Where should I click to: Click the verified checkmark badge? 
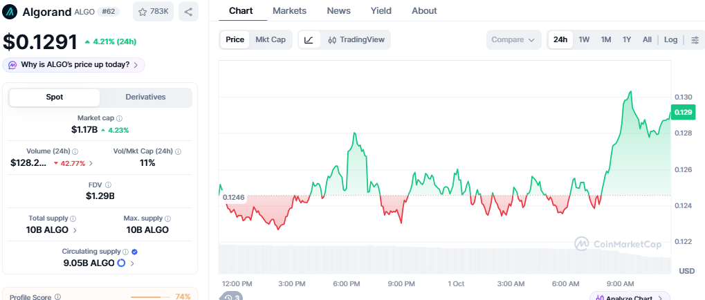point(134,252)
